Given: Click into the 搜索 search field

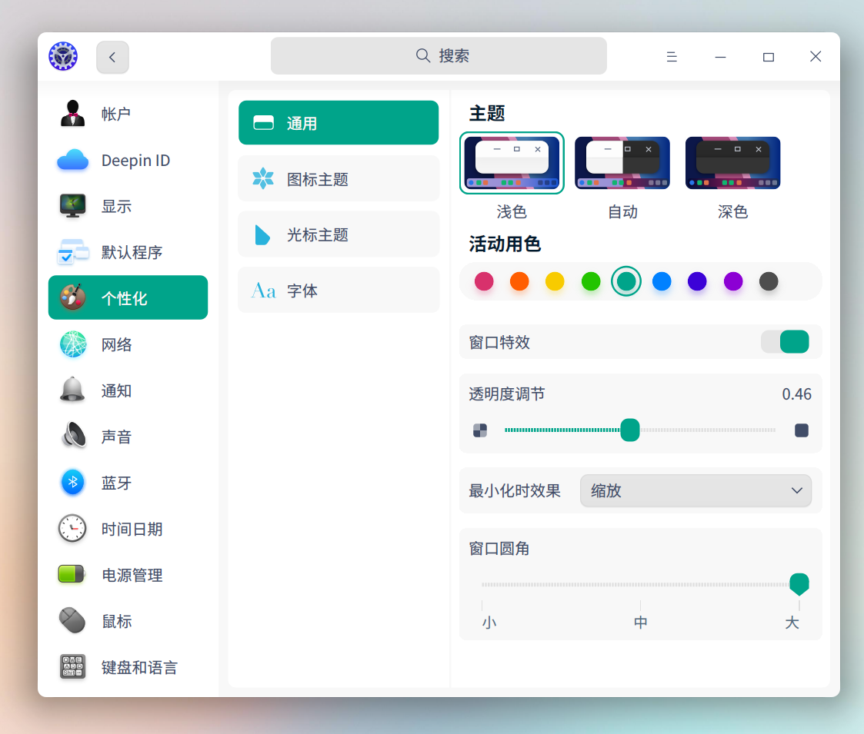Looking at the screenshot, I should point(439,55).
